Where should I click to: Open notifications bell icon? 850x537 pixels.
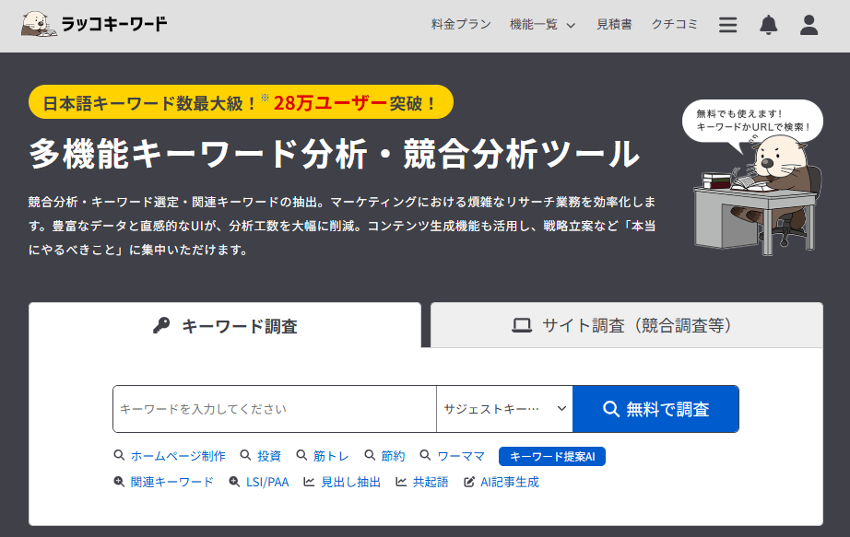768,25
